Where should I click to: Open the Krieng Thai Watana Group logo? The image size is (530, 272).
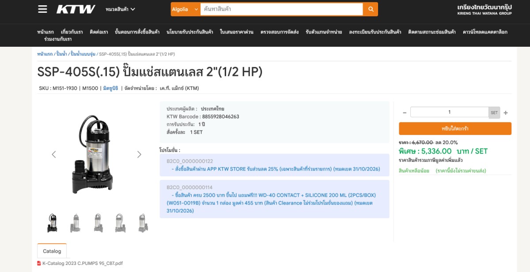coord(485,9)
